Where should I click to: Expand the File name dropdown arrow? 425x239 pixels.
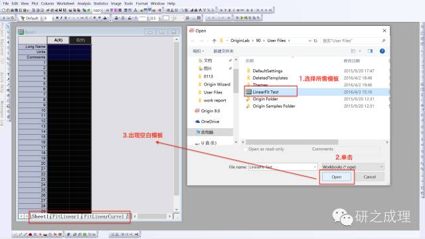coord(315,167)
